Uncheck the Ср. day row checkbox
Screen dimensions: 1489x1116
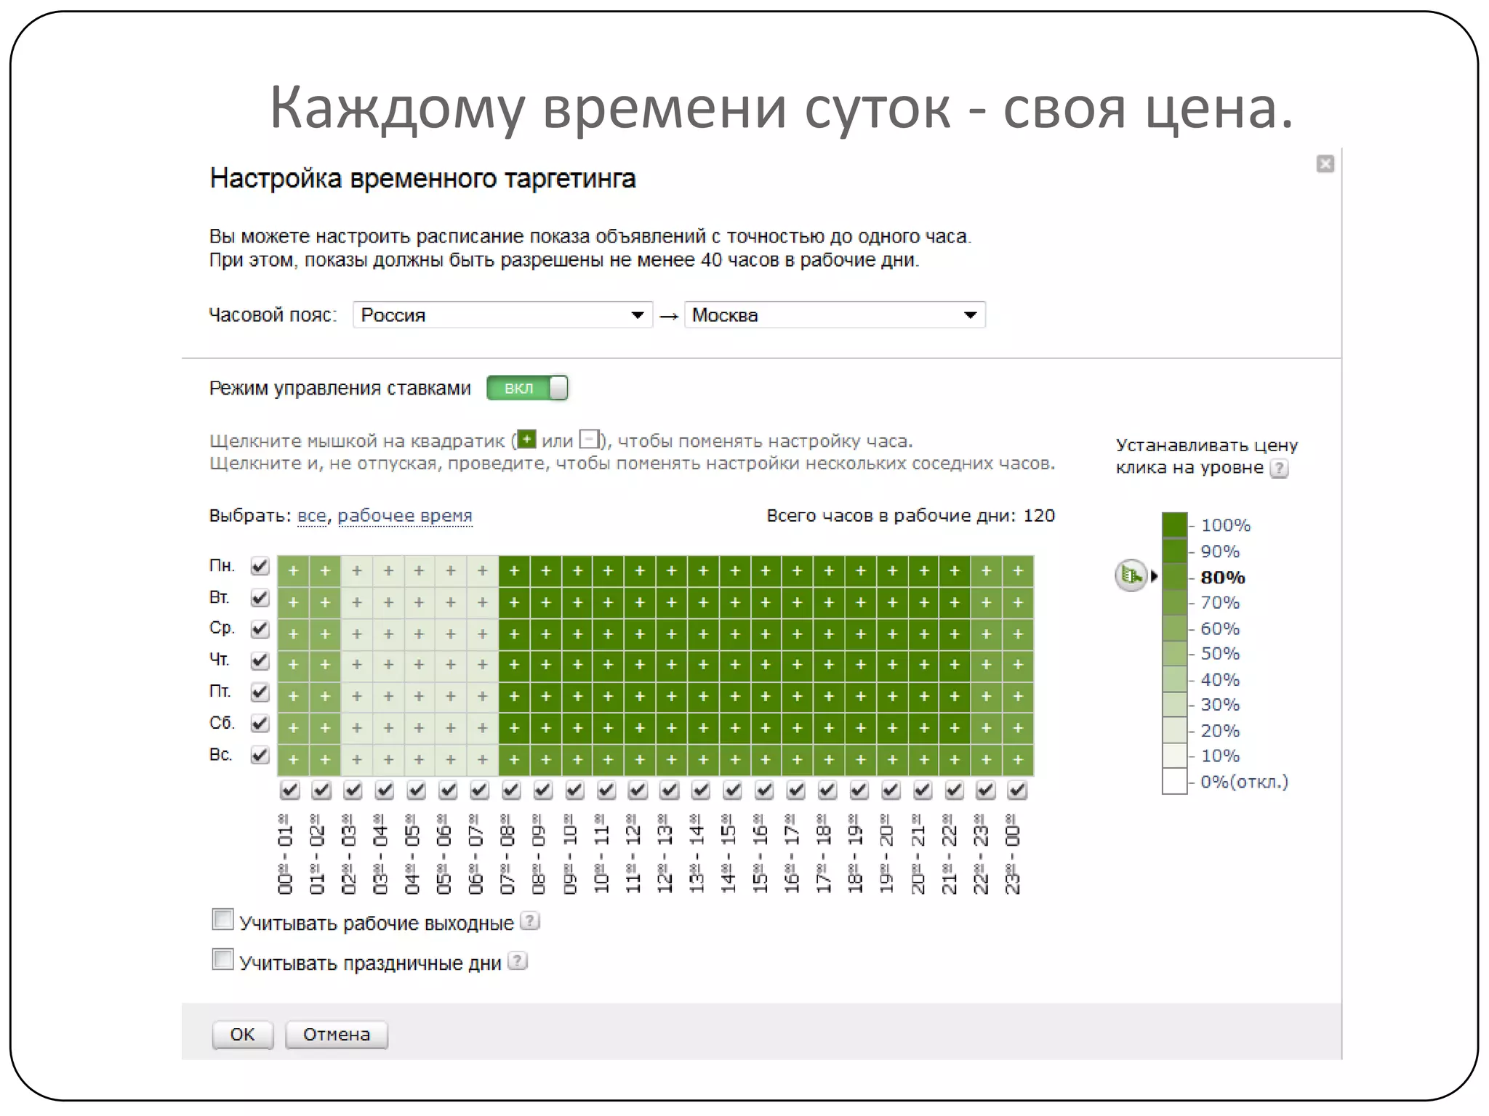(x=260, y=629)
